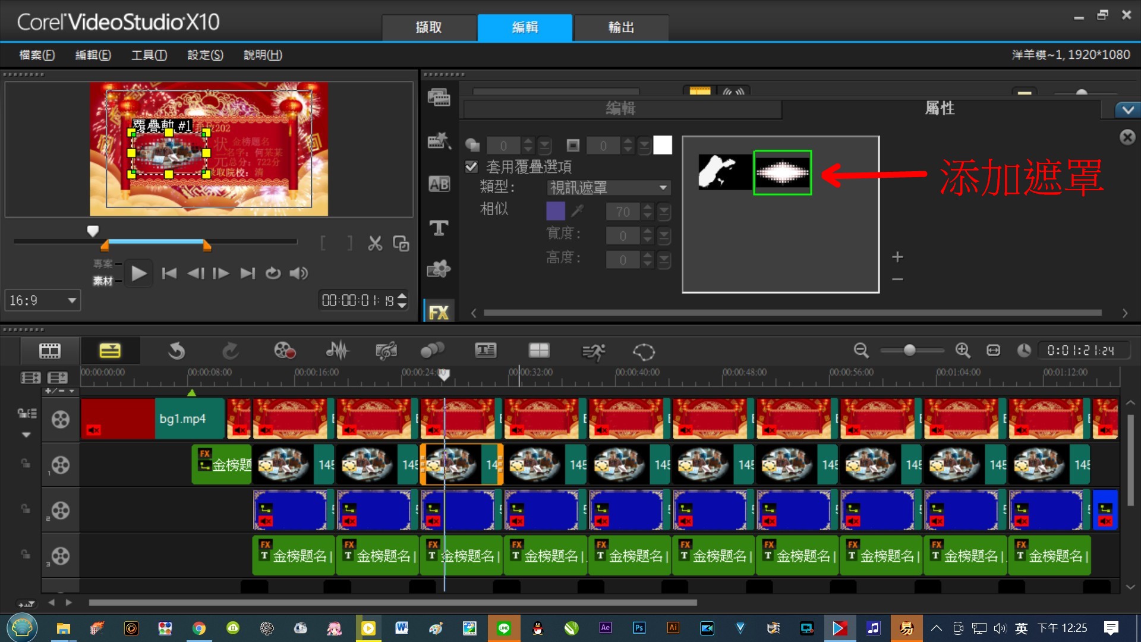
Task: Toggle repeat playback
Action: [x=273, y=273]
